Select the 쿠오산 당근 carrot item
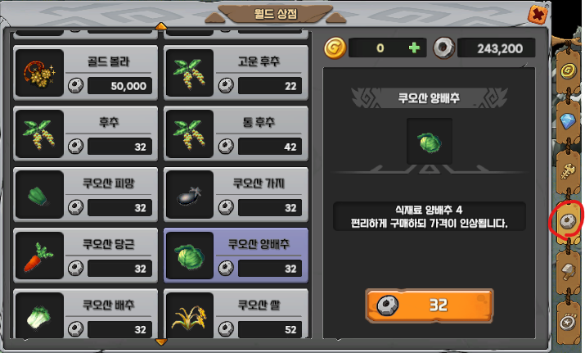The width and height of the screenshot is (585, 353). tap(85, 256)
